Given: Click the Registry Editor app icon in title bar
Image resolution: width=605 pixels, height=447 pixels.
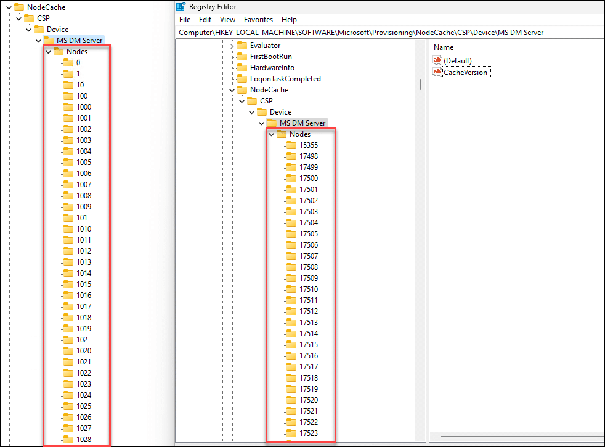Looking at the screenshot, I should [x=181, y=7].
